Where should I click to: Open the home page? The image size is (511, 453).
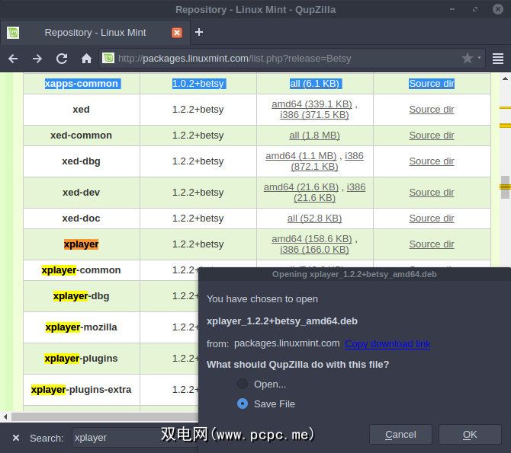pos(86,59)
